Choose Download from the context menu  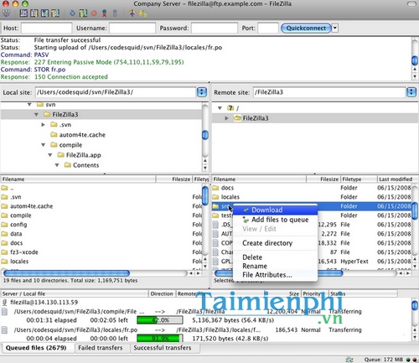point(275,210)
